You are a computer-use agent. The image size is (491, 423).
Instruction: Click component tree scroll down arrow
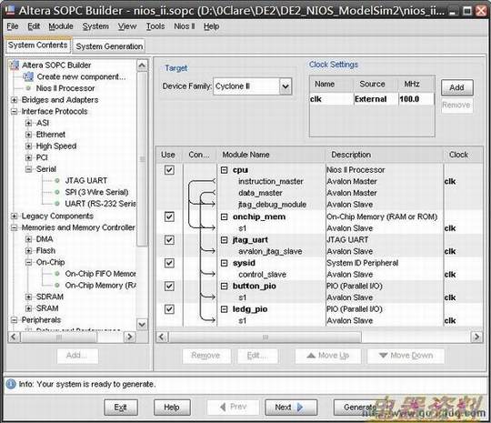[x=142, y=324]
